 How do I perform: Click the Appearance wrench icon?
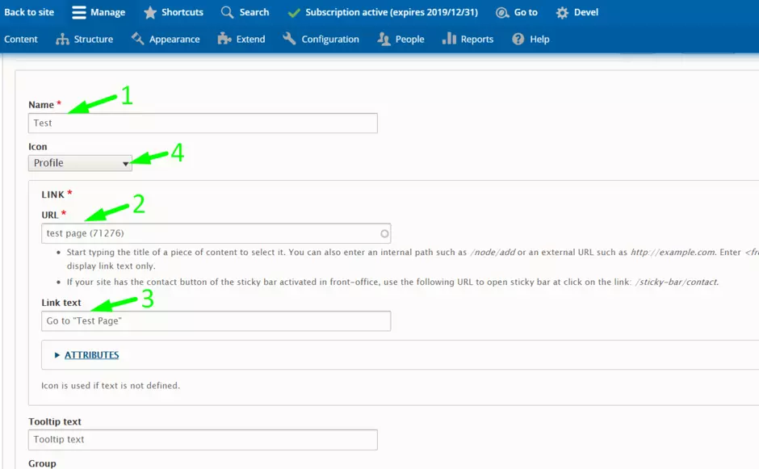pos(137,40)
